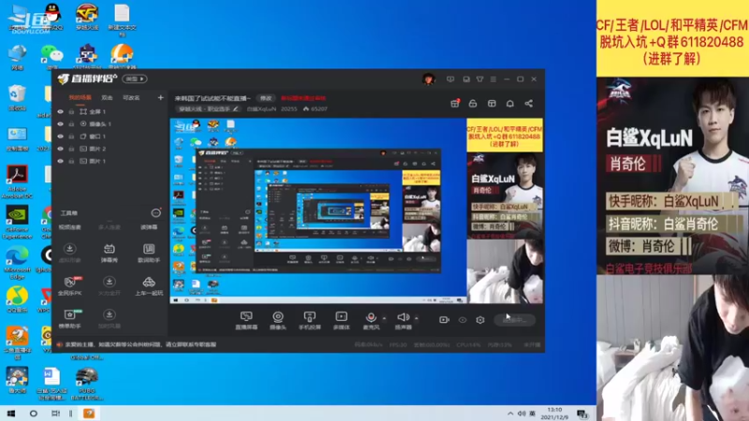The height and width of the screenshot is (421, 749).
Task: Open stream settings gear icon
Action: coord(480,320)
